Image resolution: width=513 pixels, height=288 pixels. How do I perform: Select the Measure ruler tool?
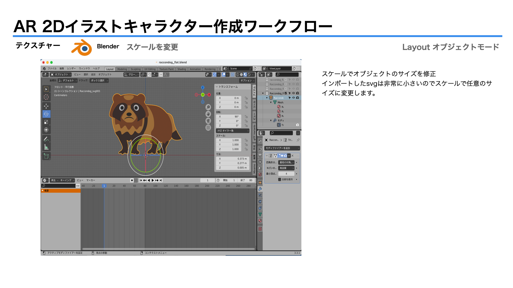coord(46,147)
